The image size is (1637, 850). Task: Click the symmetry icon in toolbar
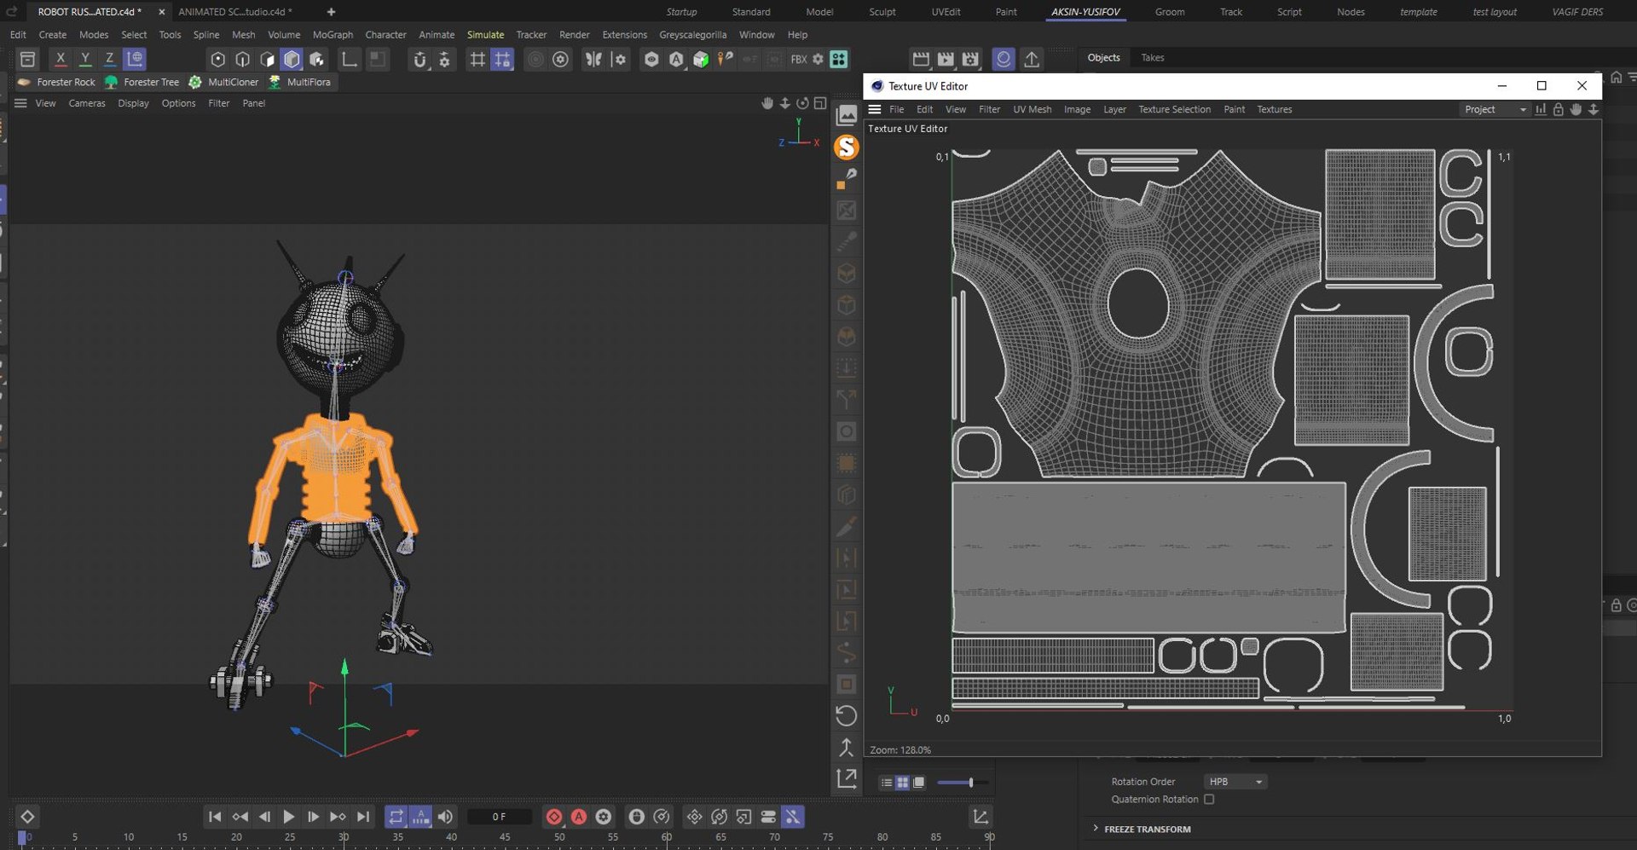593,59
